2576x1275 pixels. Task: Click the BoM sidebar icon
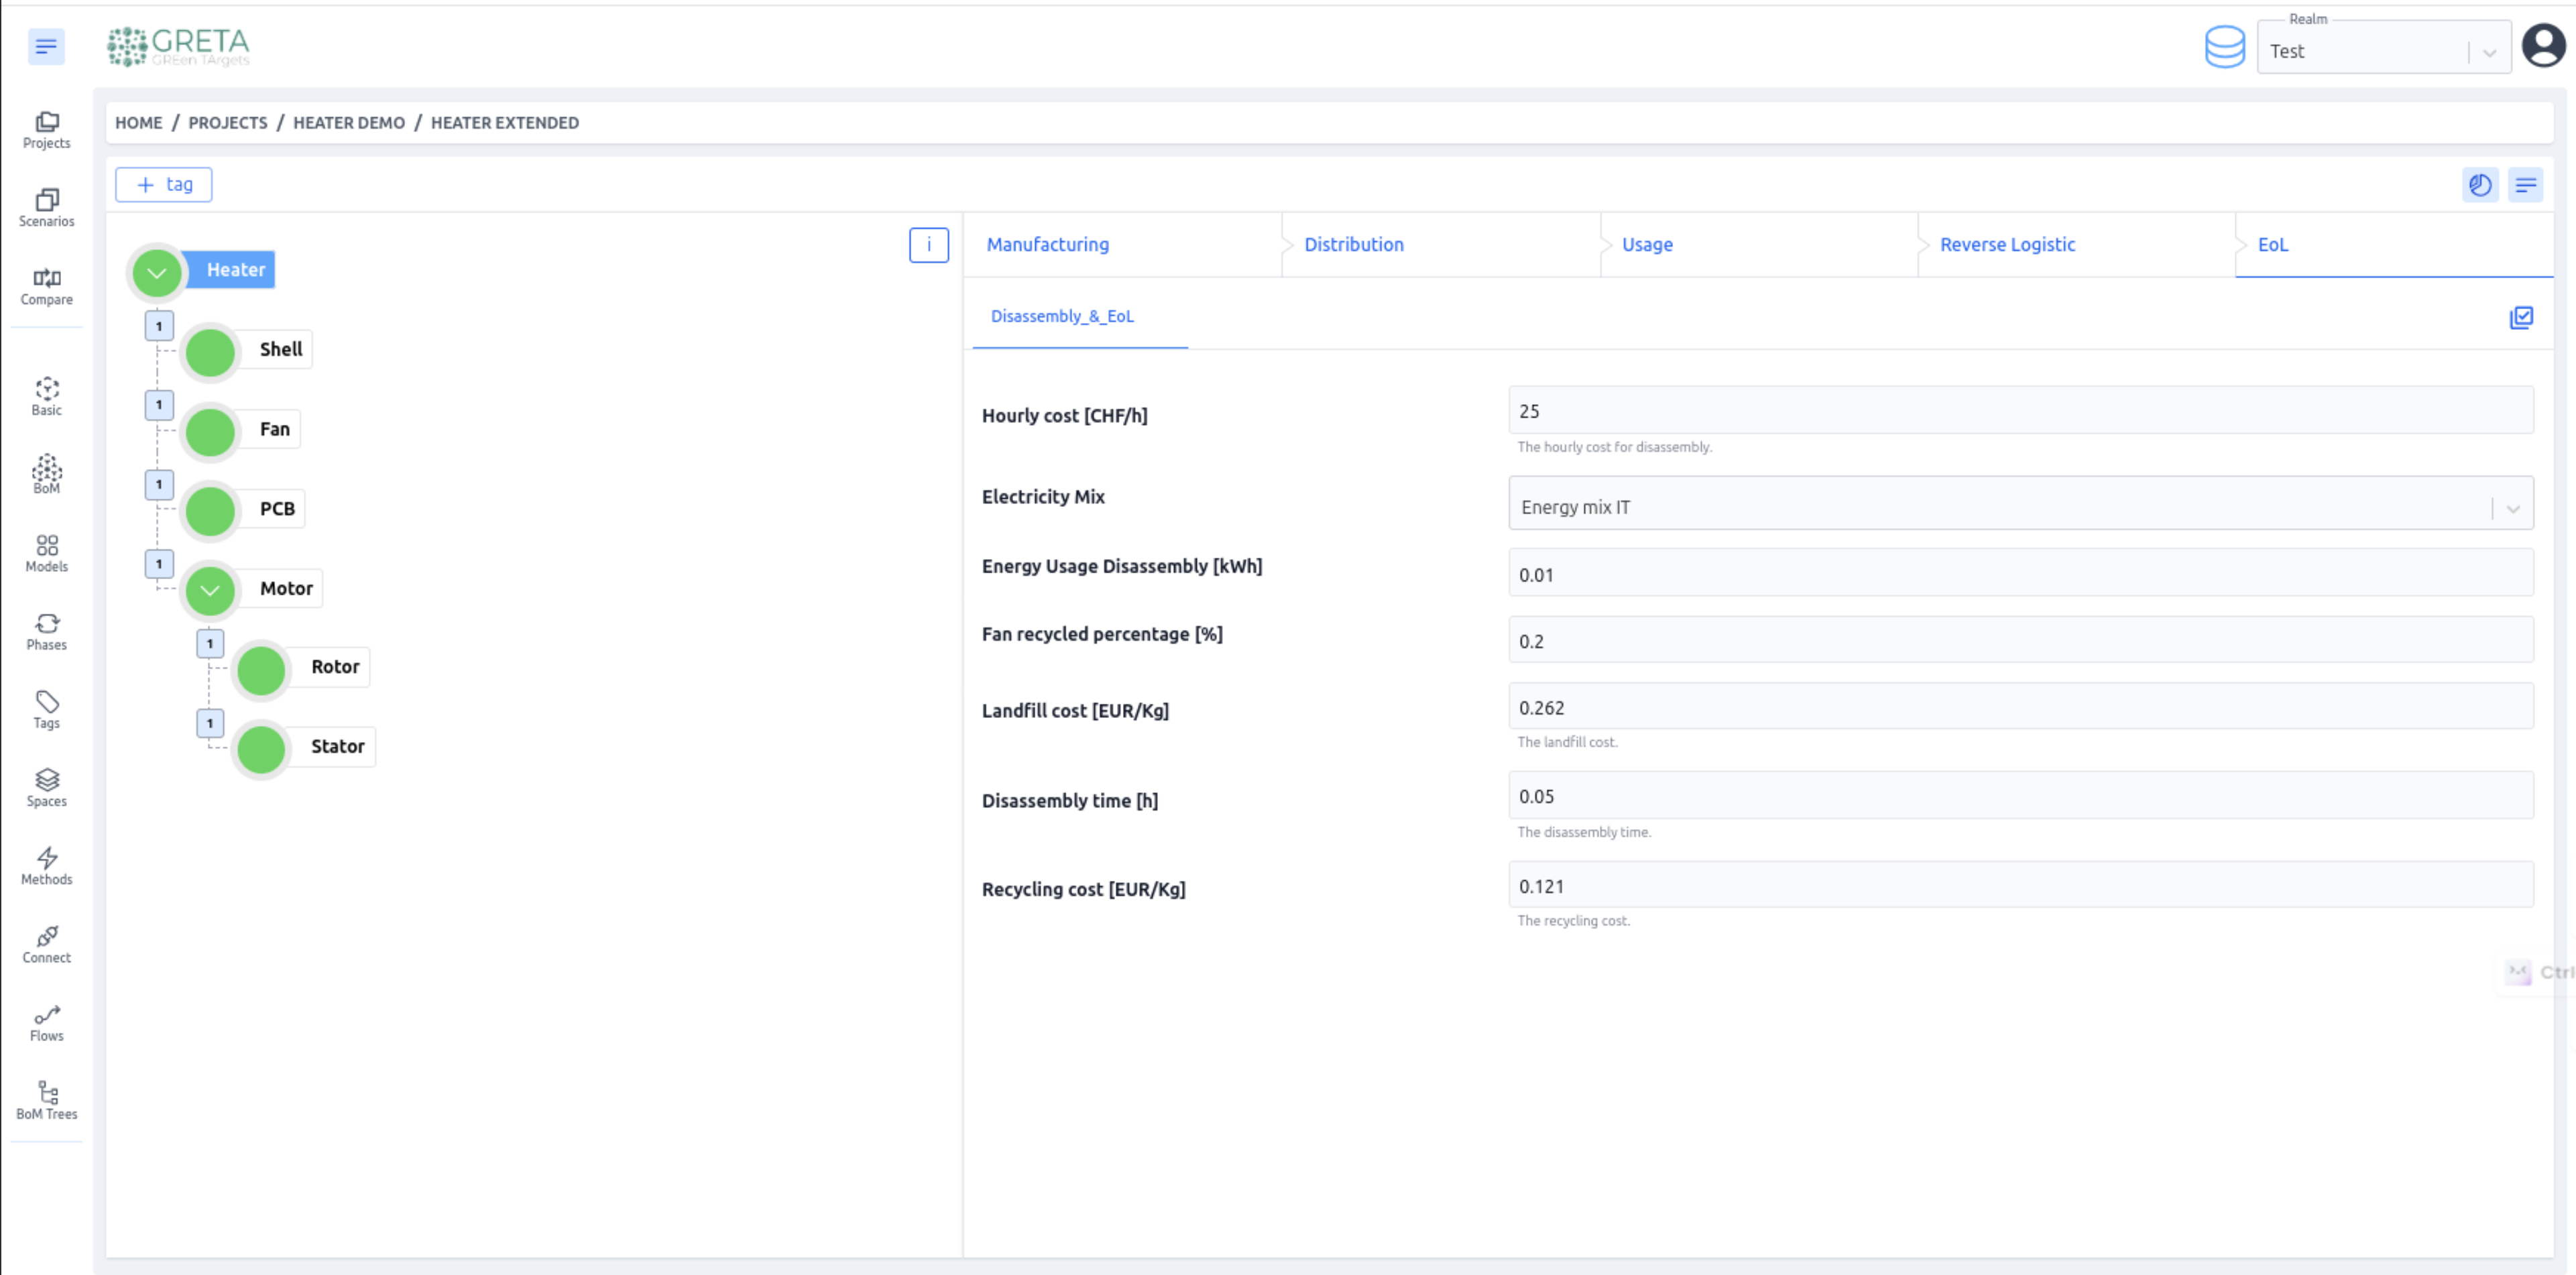46,474
